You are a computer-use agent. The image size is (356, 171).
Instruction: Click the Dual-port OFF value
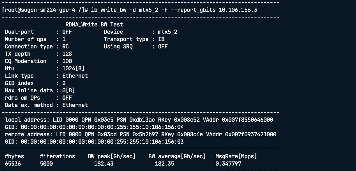[x=67, y=32]
